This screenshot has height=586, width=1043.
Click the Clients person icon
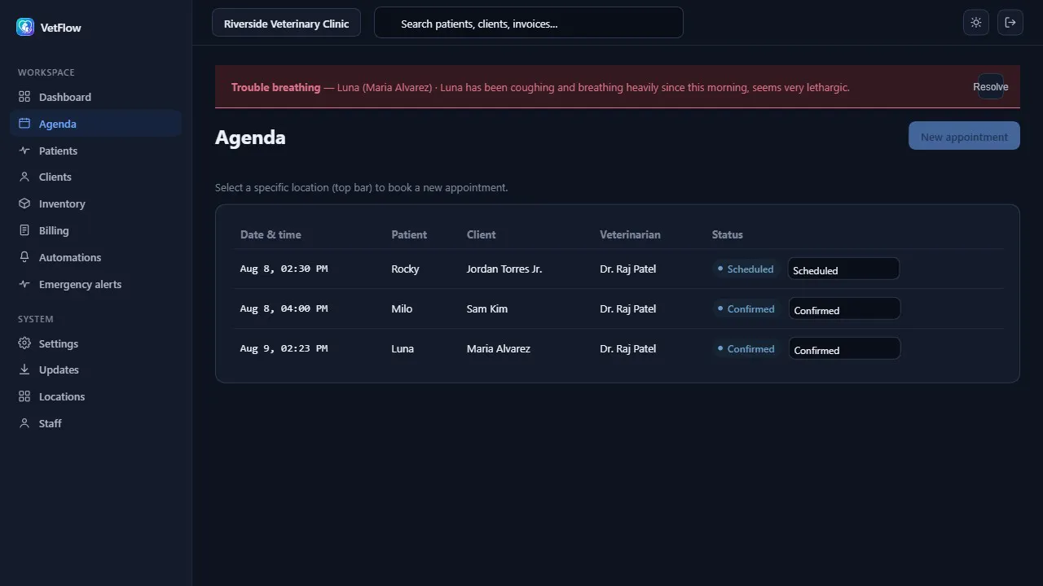24,177
